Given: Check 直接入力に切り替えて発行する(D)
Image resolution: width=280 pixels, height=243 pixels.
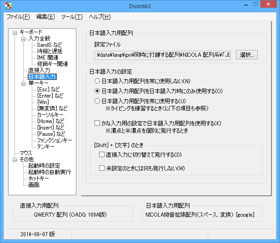Looking at the screenshot, I should (102, 155).
